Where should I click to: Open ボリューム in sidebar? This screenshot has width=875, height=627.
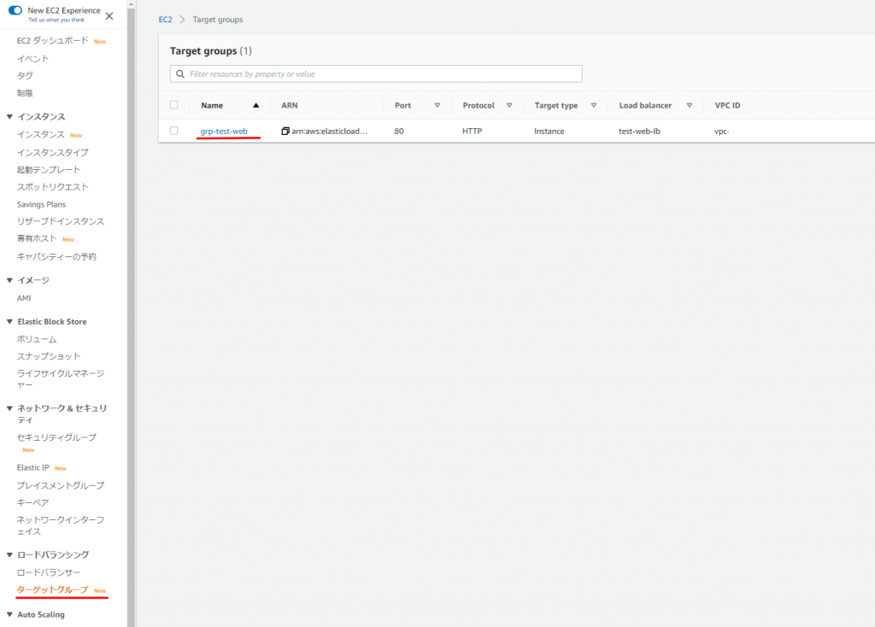point(37,339)
